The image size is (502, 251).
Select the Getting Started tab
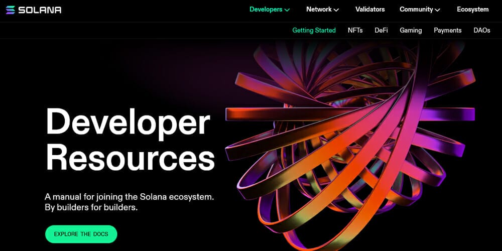point(314,31)
